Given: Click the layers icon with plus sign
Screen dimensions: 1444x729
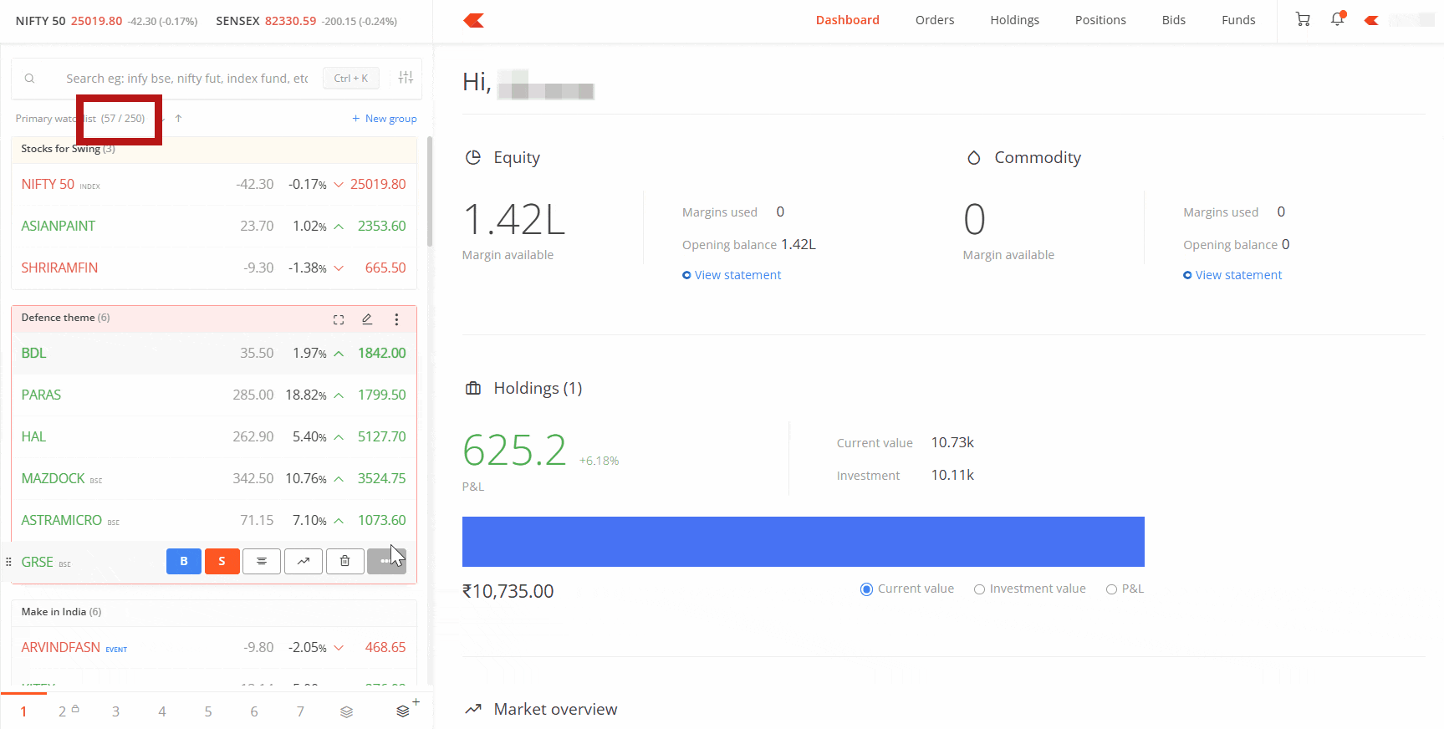Looking at the screenshot, I should [406, 709].
